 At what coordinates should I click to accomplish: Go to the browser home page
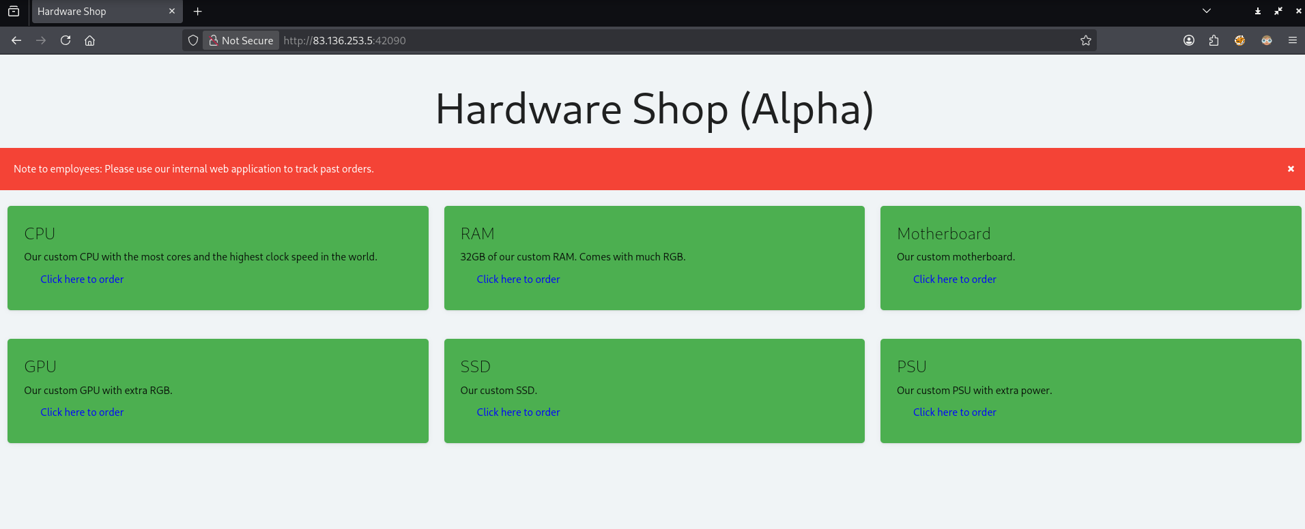pyautogui.click(x=89, y=40)
